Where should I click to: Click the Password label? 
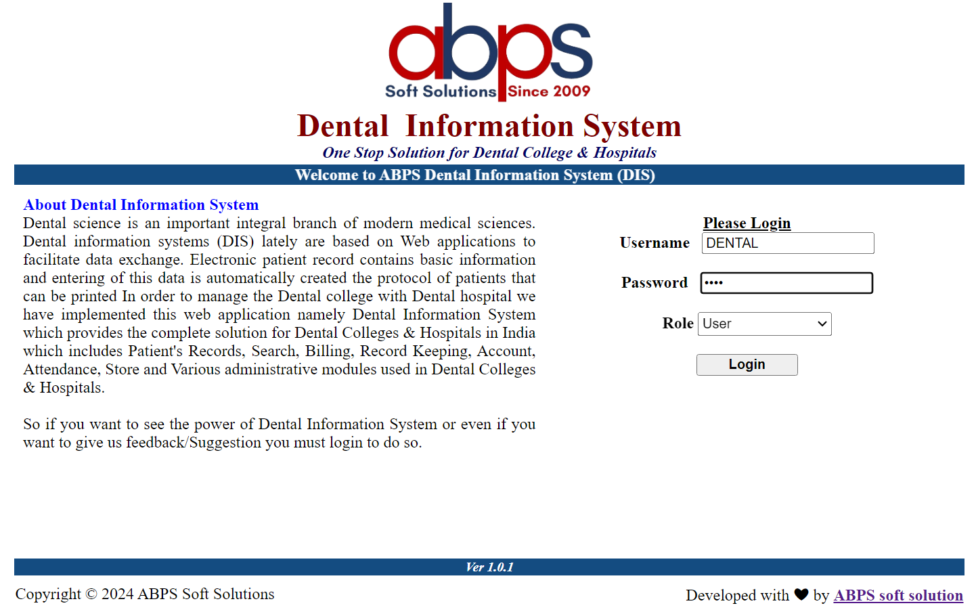[655, 282]
